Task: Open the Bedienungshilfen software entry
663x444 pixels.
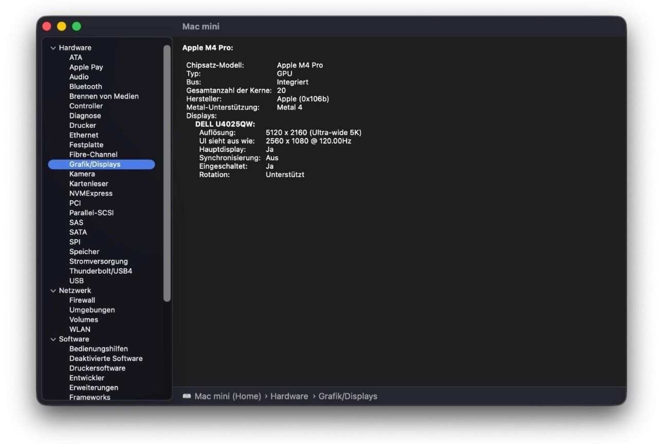Action: tap(99, 349)
